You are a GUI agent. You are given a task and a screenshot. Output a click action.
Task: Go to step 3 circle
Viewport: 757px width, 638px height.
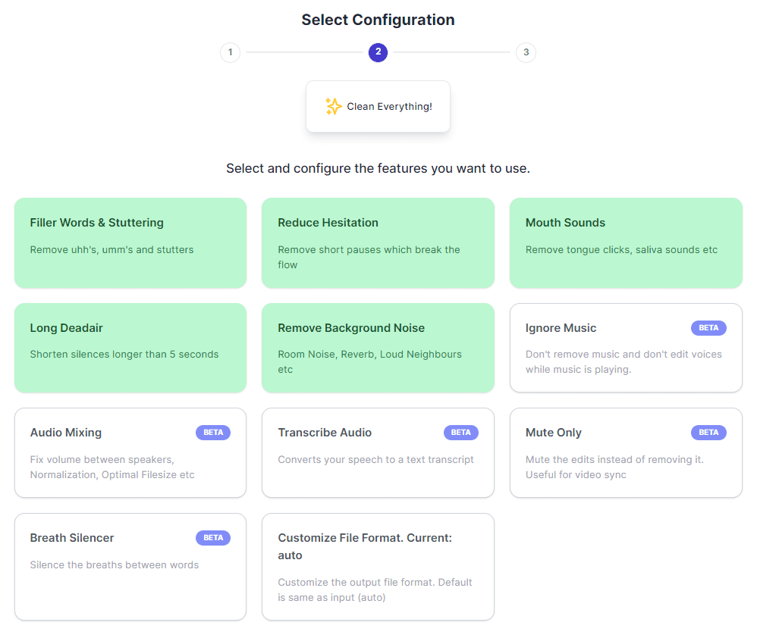[x=526, y=52]
